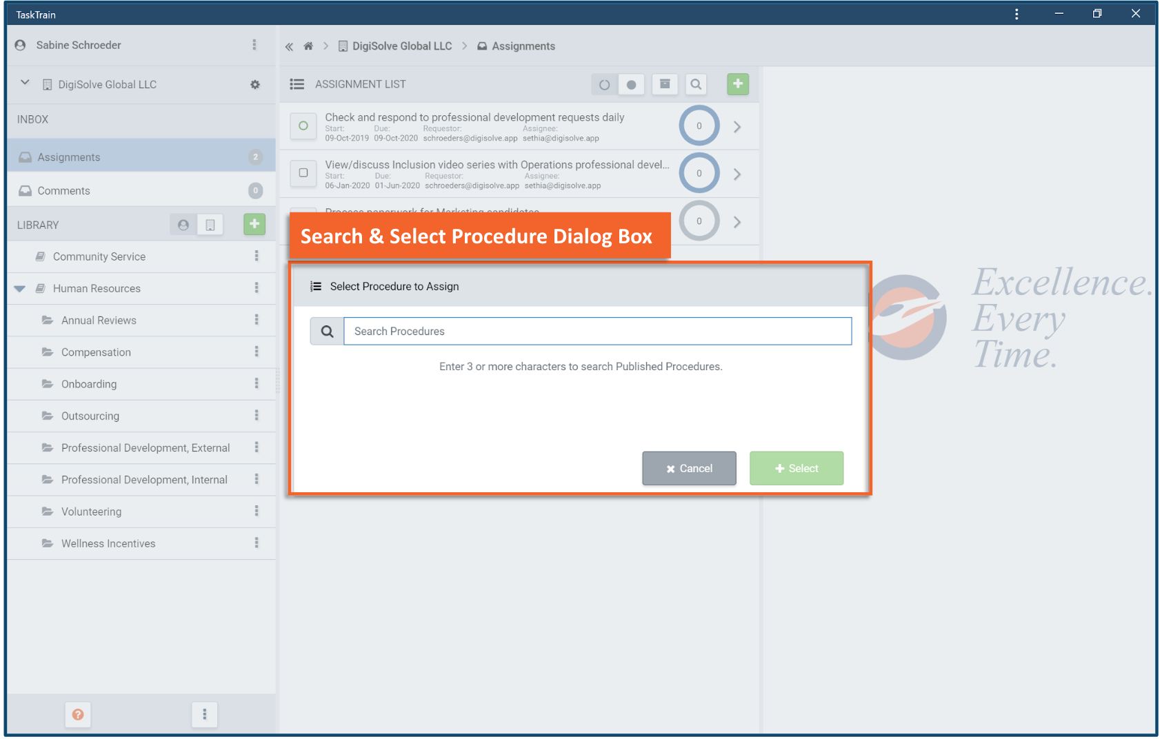Collapse sidebar with double chevron icon

(x=290, y=47)
